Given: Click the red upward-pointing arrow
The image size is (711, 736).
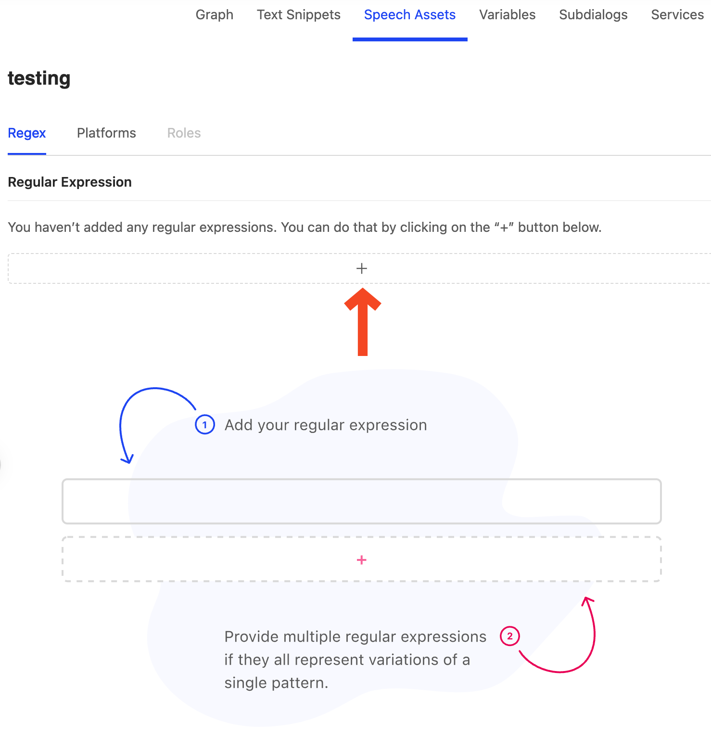Looking at the screenshot, I should coord(363,322).
